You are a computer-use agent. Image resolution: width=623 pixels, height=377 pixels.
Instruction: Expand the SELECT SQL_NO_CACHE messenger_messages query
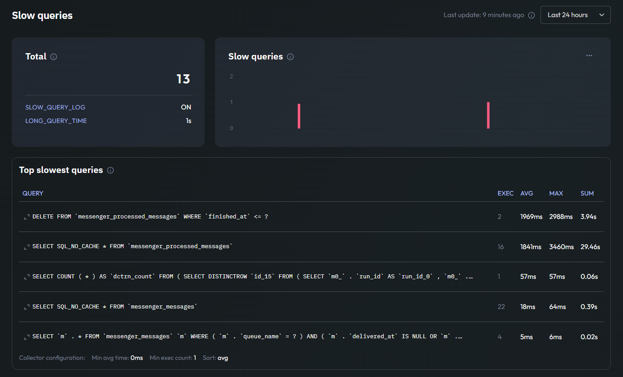[x=27, y=307]
